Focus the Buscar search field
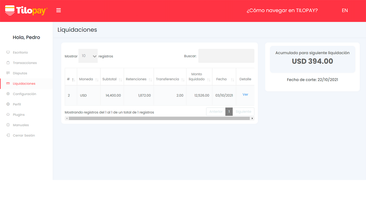 (226, 56)
